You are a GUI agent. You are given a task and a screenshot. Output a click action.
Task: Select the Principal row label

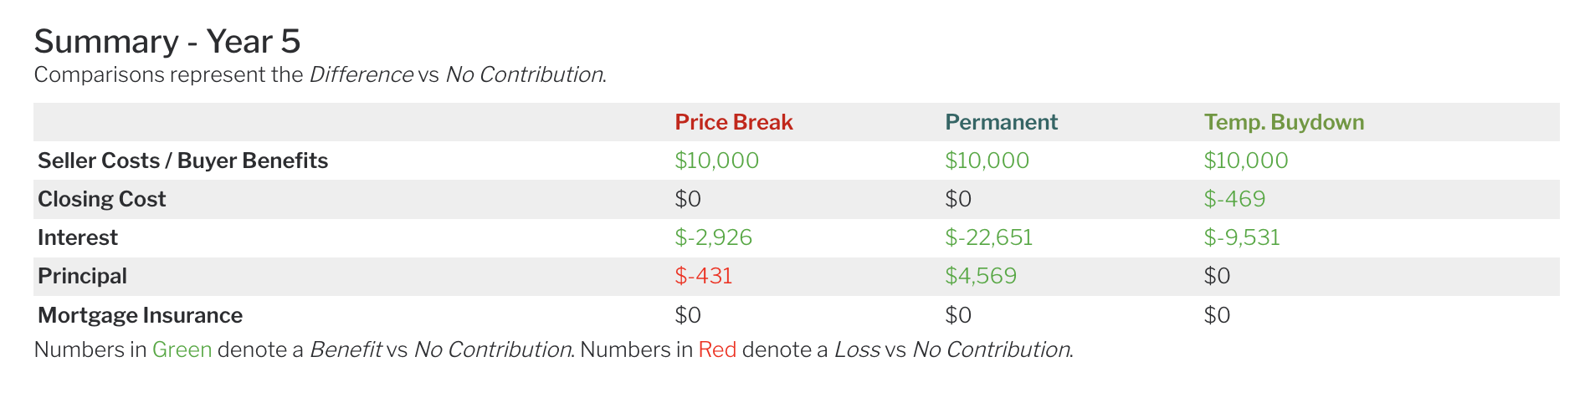click(x=82, y=276)
